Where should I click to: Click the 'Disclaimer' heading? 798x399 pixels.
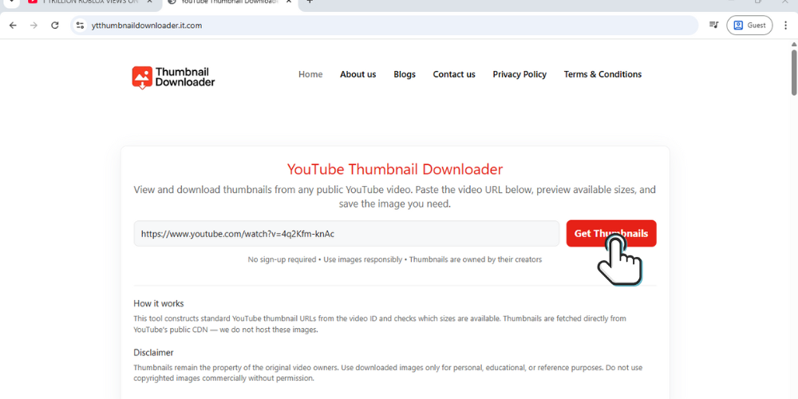tap(154, 352)
